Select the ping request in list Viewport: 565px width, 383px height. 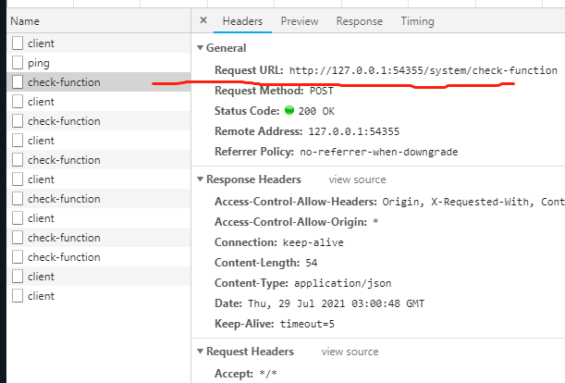[39, 63]
